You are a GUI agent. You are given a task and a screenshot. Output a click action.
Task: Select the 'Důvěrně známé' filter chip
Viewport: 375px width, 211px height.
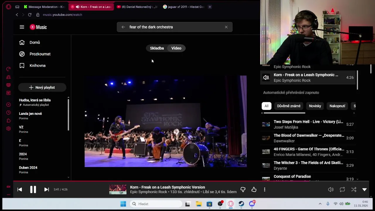[x=289, y=106]
